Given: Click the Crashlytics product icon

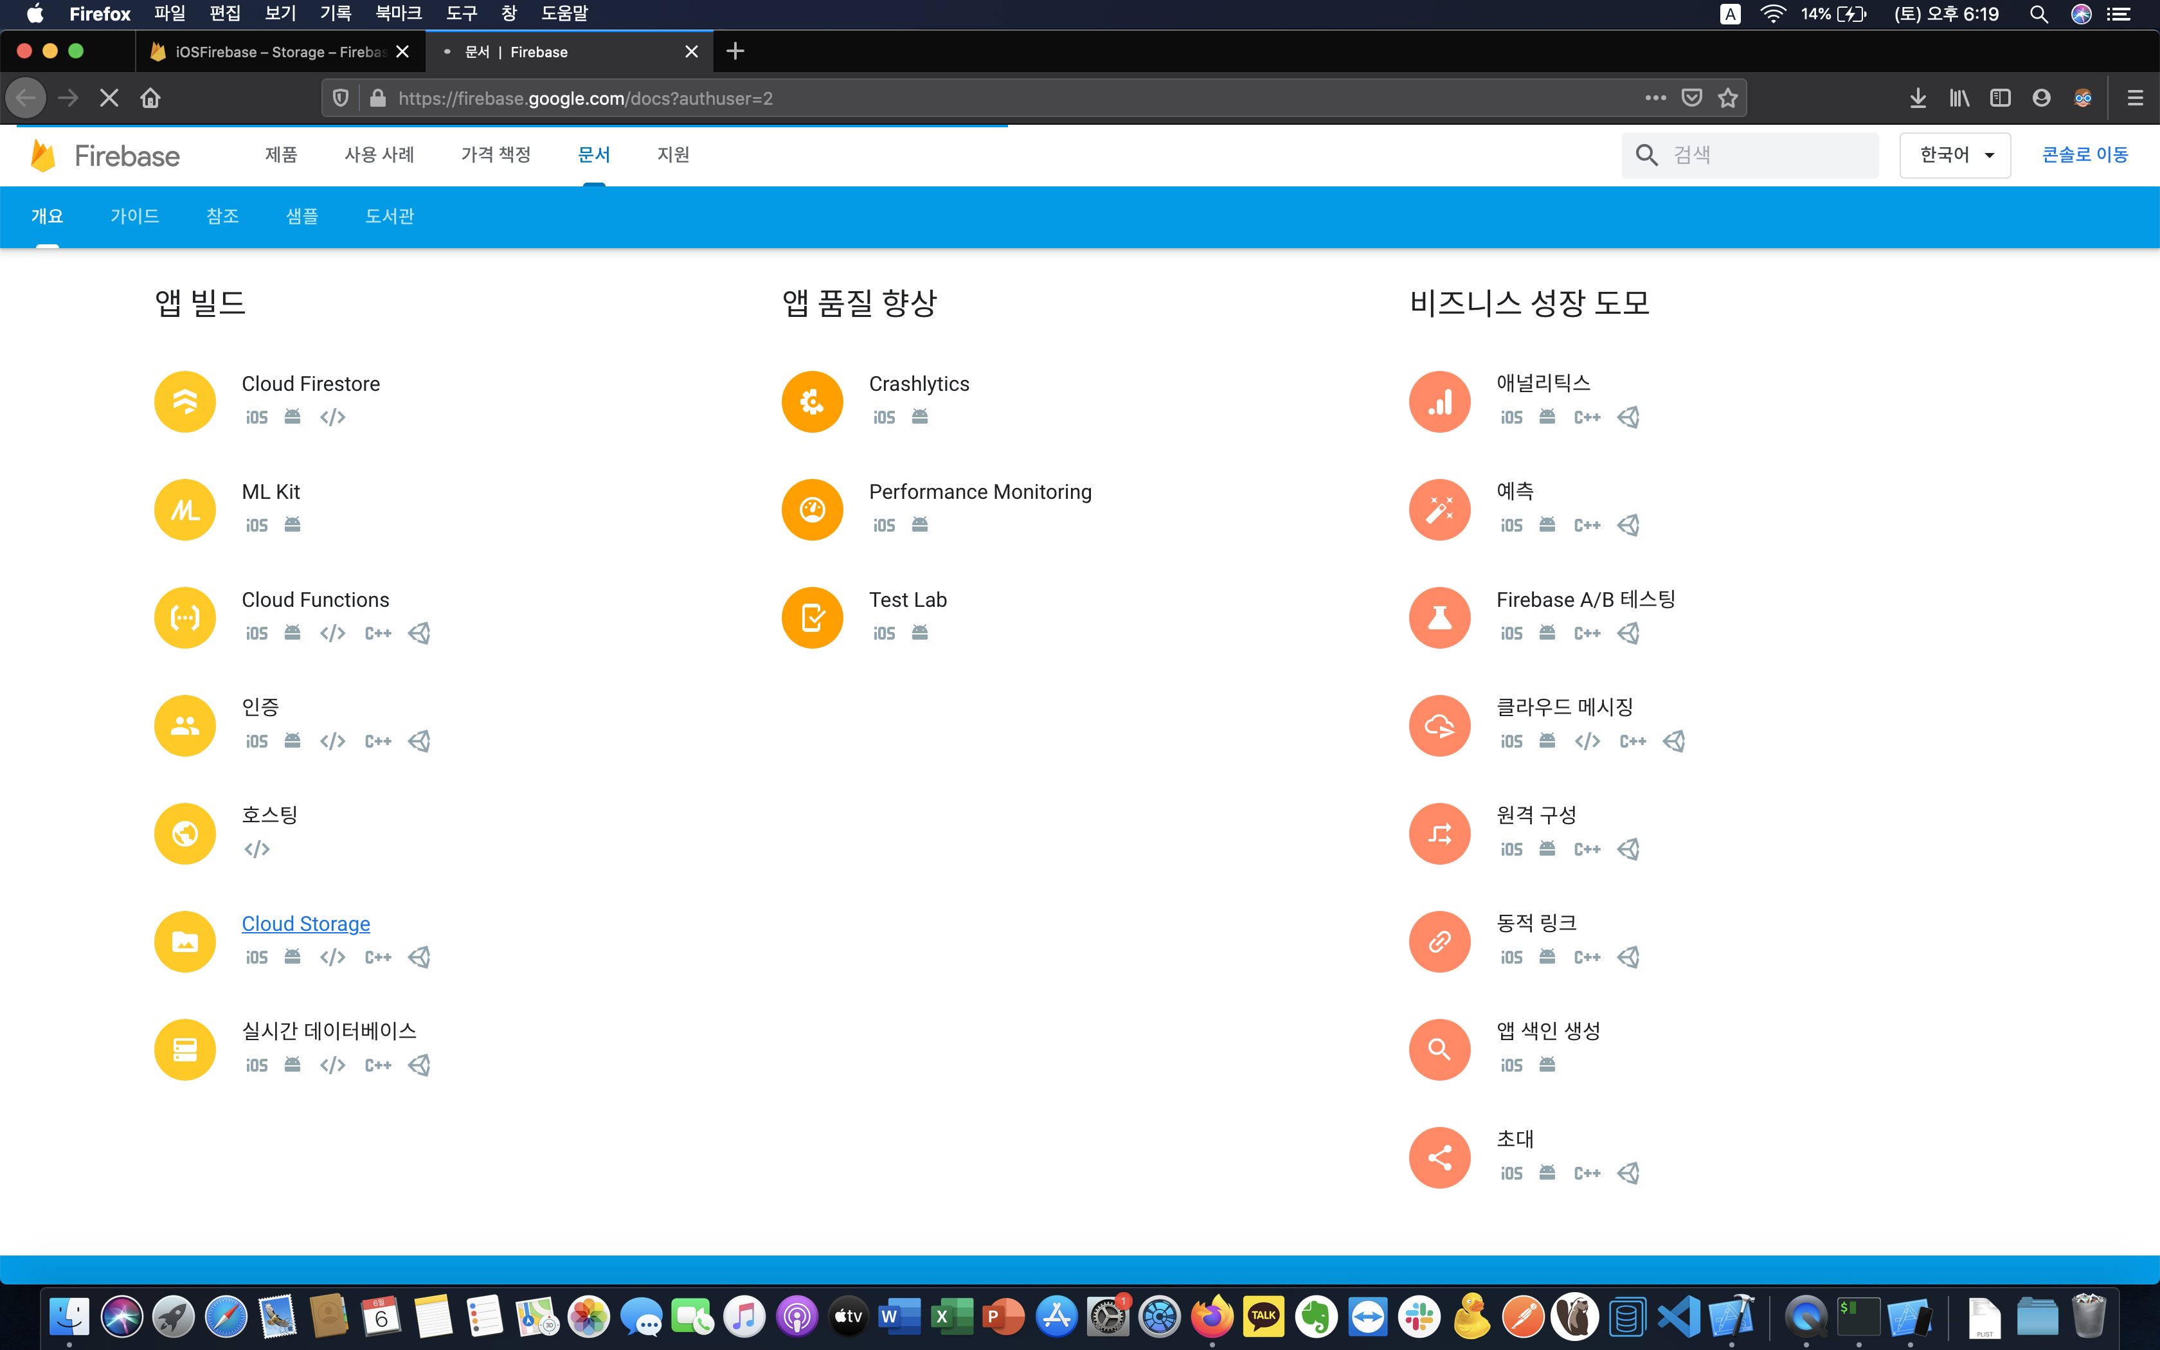Looking at the screenshot, I should click(812, 402).
